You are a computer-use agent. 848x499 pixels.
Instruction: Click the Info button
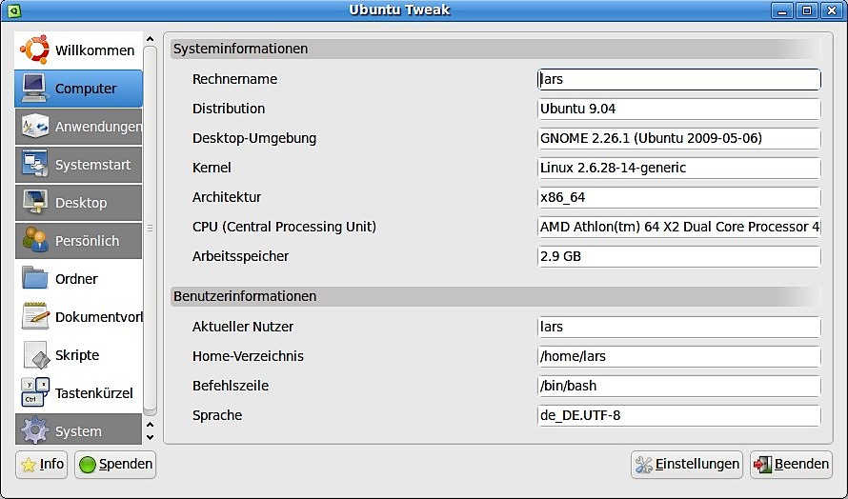point(42,465)
